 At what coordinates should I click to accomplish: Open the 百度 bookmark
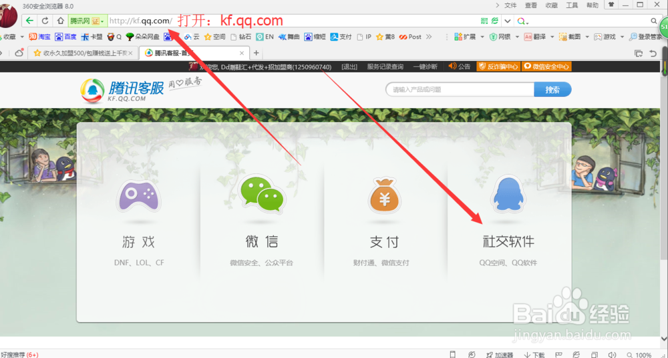tap(65, 37)
